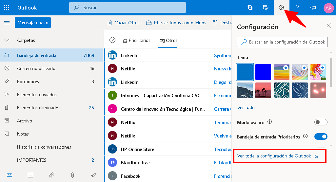The height and width of the screenshot is (182, 336).
Task: Switch to the Prioritarios tab
Action: (136, 40)
